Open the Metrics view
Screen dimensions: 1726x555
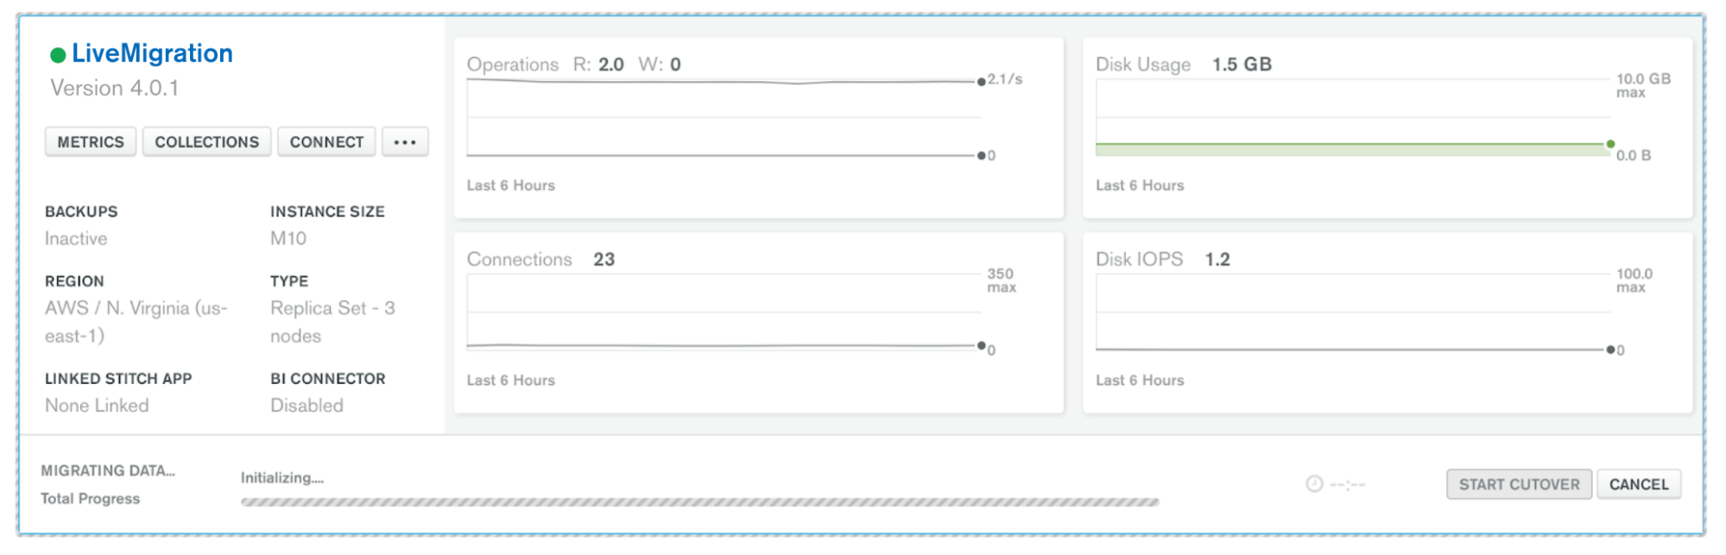point(91,142)
